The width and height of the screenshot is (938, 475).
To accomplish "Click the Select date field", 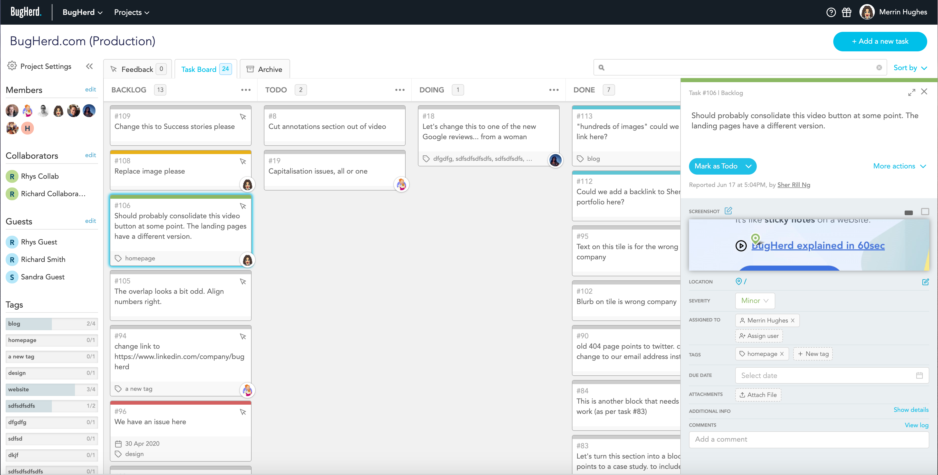I will pyautogui.click(x=832, y=376).
